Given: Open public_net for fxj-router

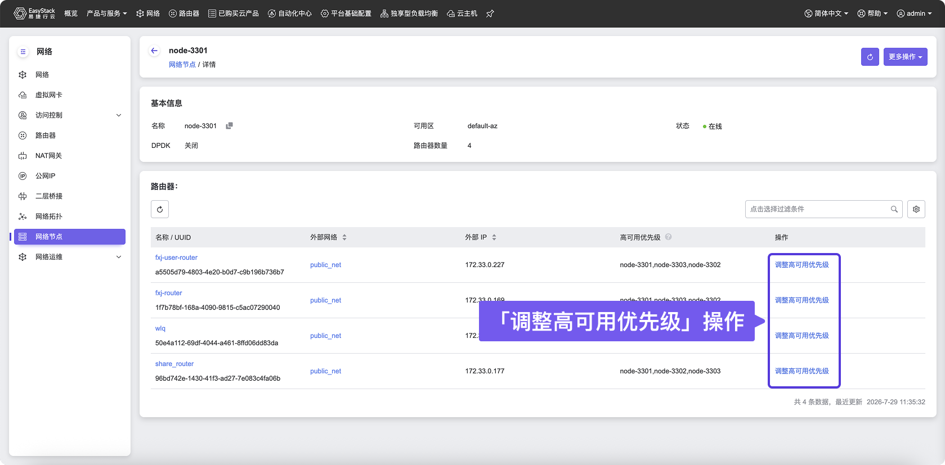Looking at the screenshot, I should click(x=326, y=300).
